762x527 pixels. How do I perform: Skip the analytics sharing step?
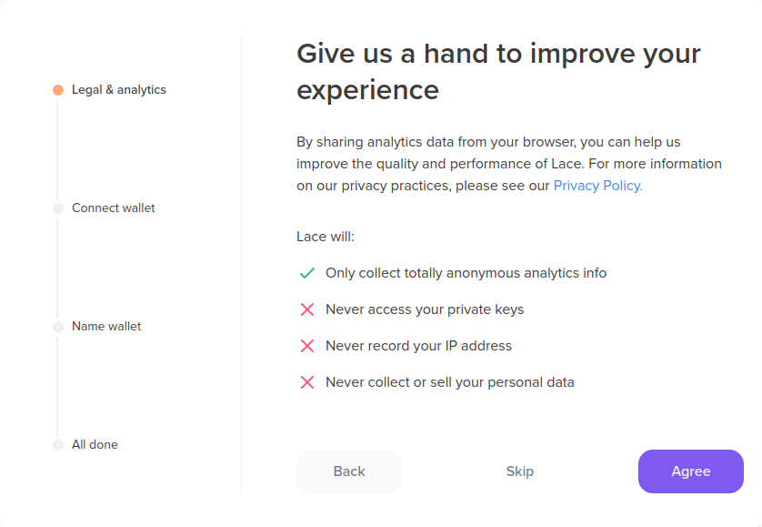(520, 471)
